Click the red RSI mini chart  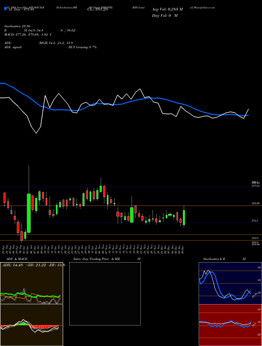point(230,325)
